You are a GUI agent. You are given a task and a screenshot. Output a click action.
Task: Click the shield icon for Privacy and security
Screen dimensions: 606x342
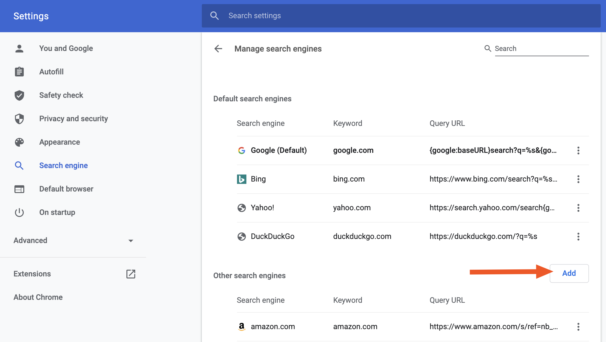(19, 119)
